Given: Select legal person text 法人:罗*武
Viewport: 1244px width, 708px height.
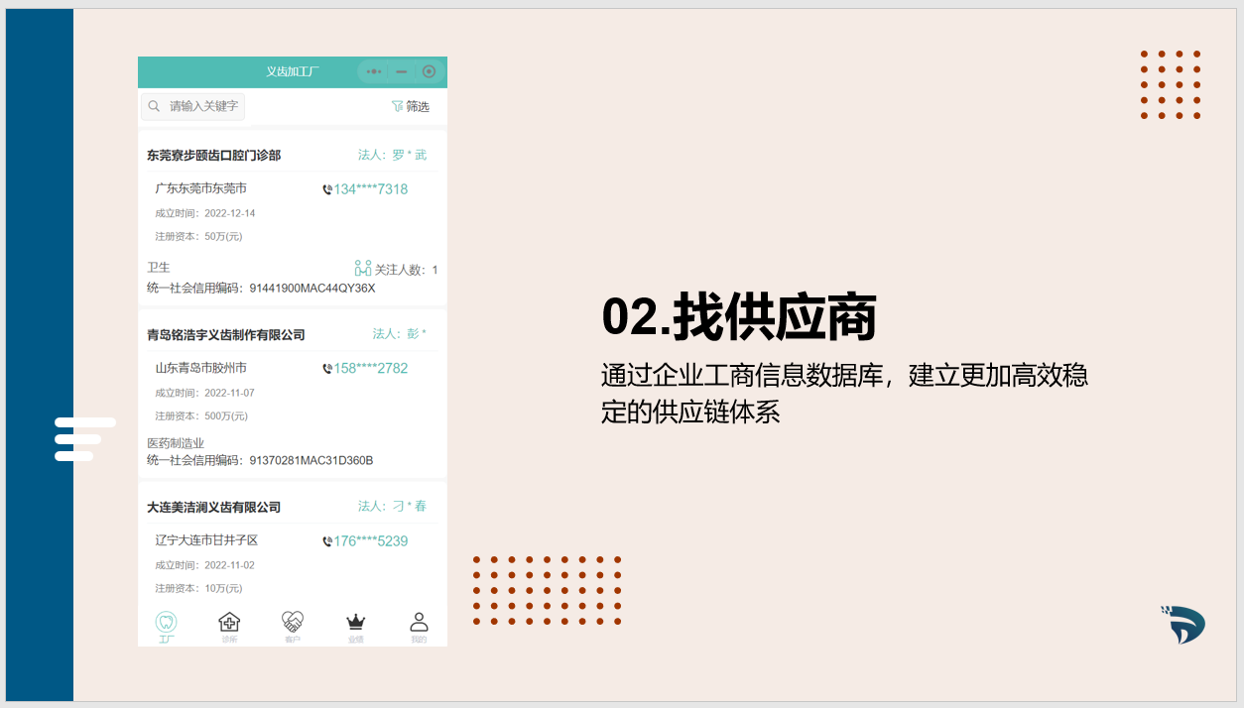Looking at the screenshot, I should [x=393, y=155].
